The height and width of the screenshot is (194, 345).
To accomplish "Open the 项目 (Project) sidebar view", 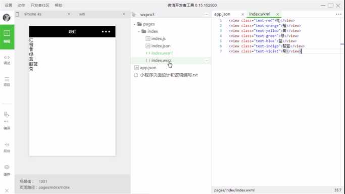I will pyautogui.click(x=7, y=82).
